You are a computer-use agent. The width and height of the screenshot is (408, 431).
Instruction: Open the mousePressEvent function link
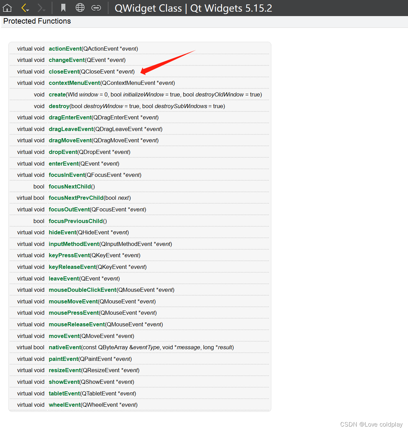pos(74,313)
